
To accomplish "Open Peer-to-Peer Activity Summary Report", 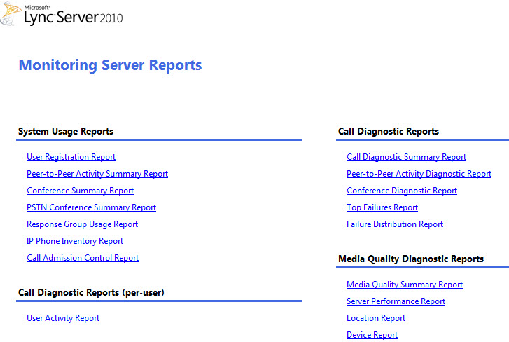I will (97, 174).
